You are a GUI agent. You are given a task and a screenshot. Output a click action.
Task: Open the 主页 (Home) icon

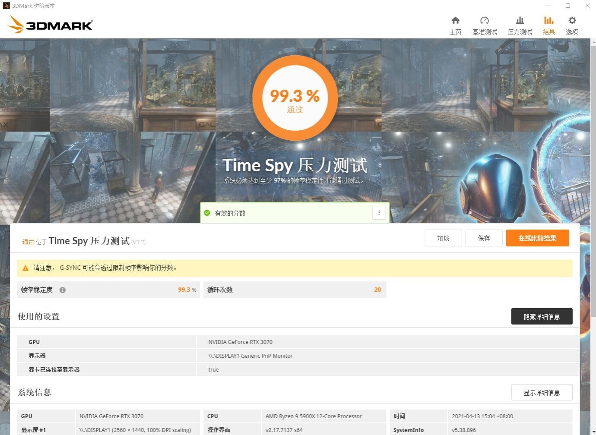tap(455, 20)
